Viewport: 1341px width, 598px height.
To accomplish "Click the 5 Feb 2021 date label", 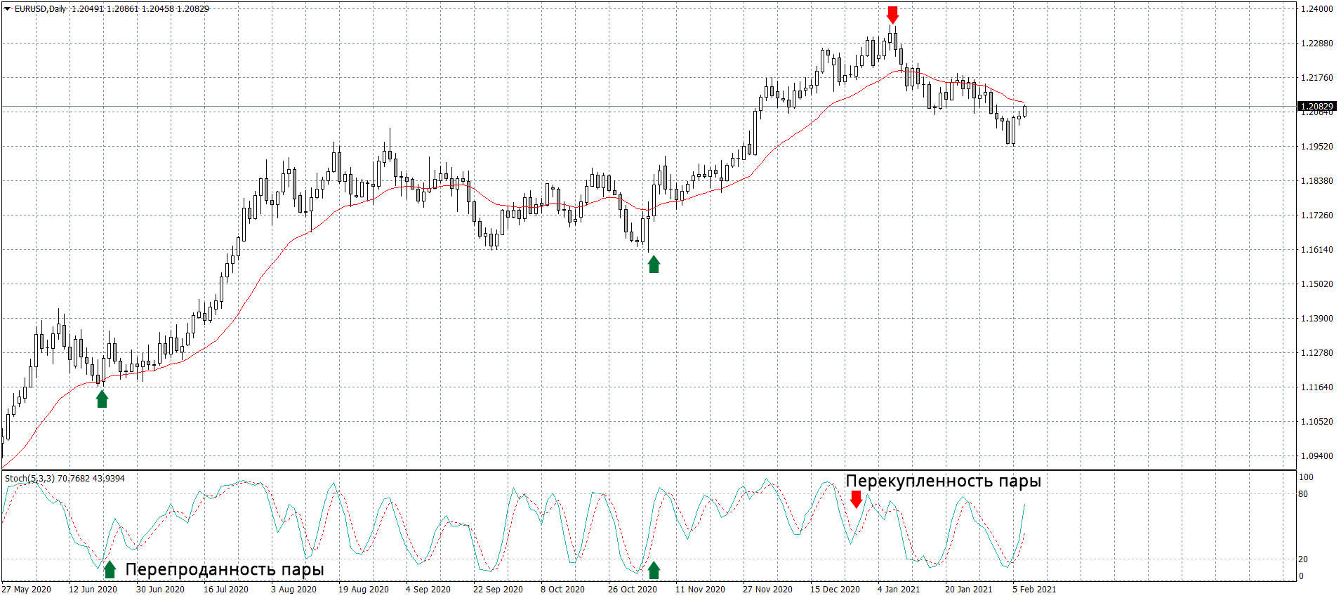I will coord(1034,590).
